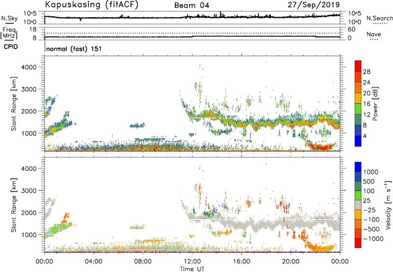
Task: Click the 'Power [dB]' color bar label
Action: click(375, 104)
